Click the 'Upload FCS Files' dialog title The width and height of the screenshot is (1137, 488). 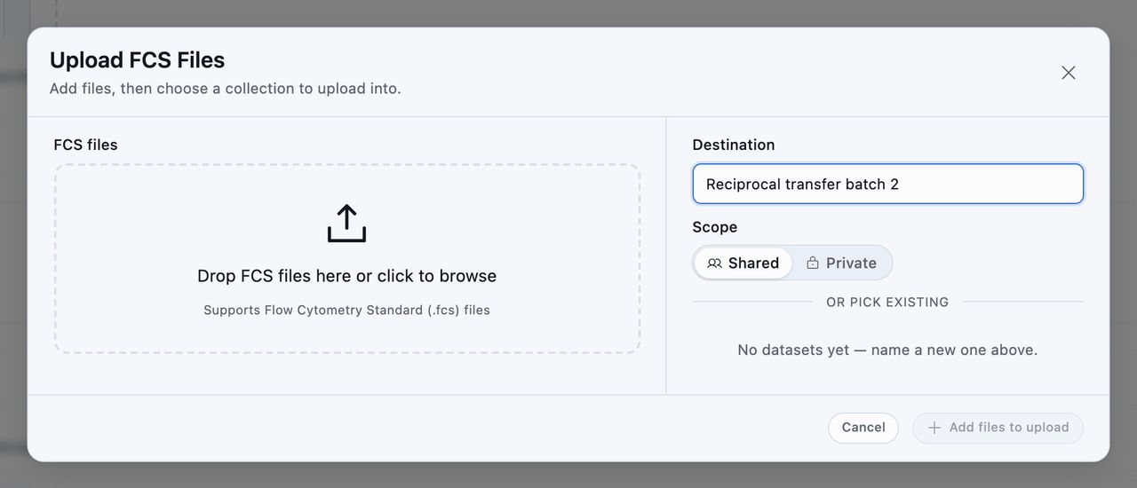(137, 60)
